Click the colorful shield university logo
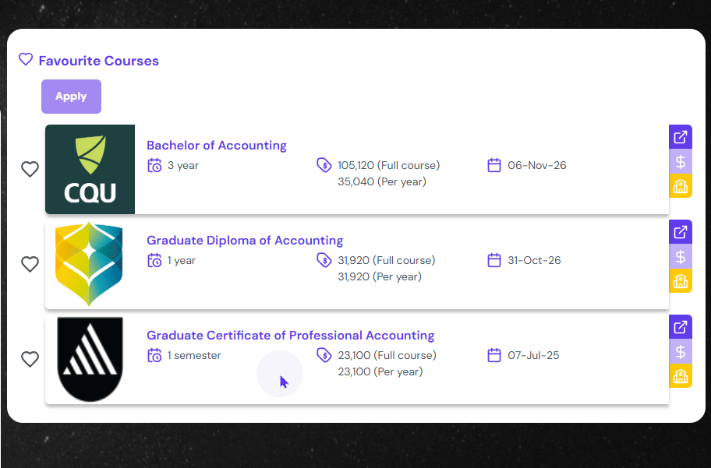The width and height of the screenshot is (711, 468). (x=90, y=264)
